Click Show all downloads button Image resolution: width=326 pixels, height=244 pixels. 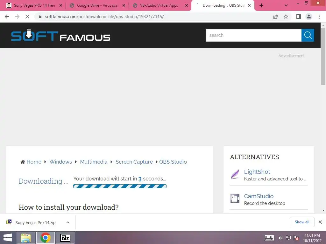(x=302, y=222)
